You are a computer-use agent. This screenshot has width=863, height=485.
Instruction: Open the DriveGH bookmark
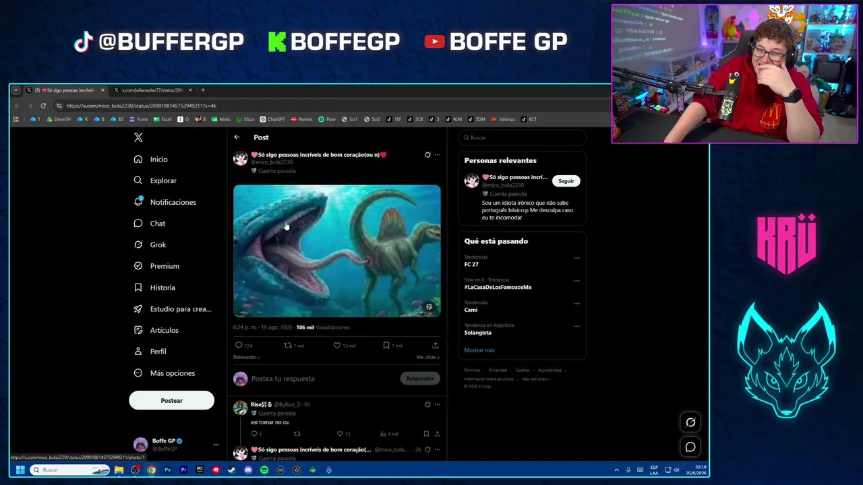(59, 119)
